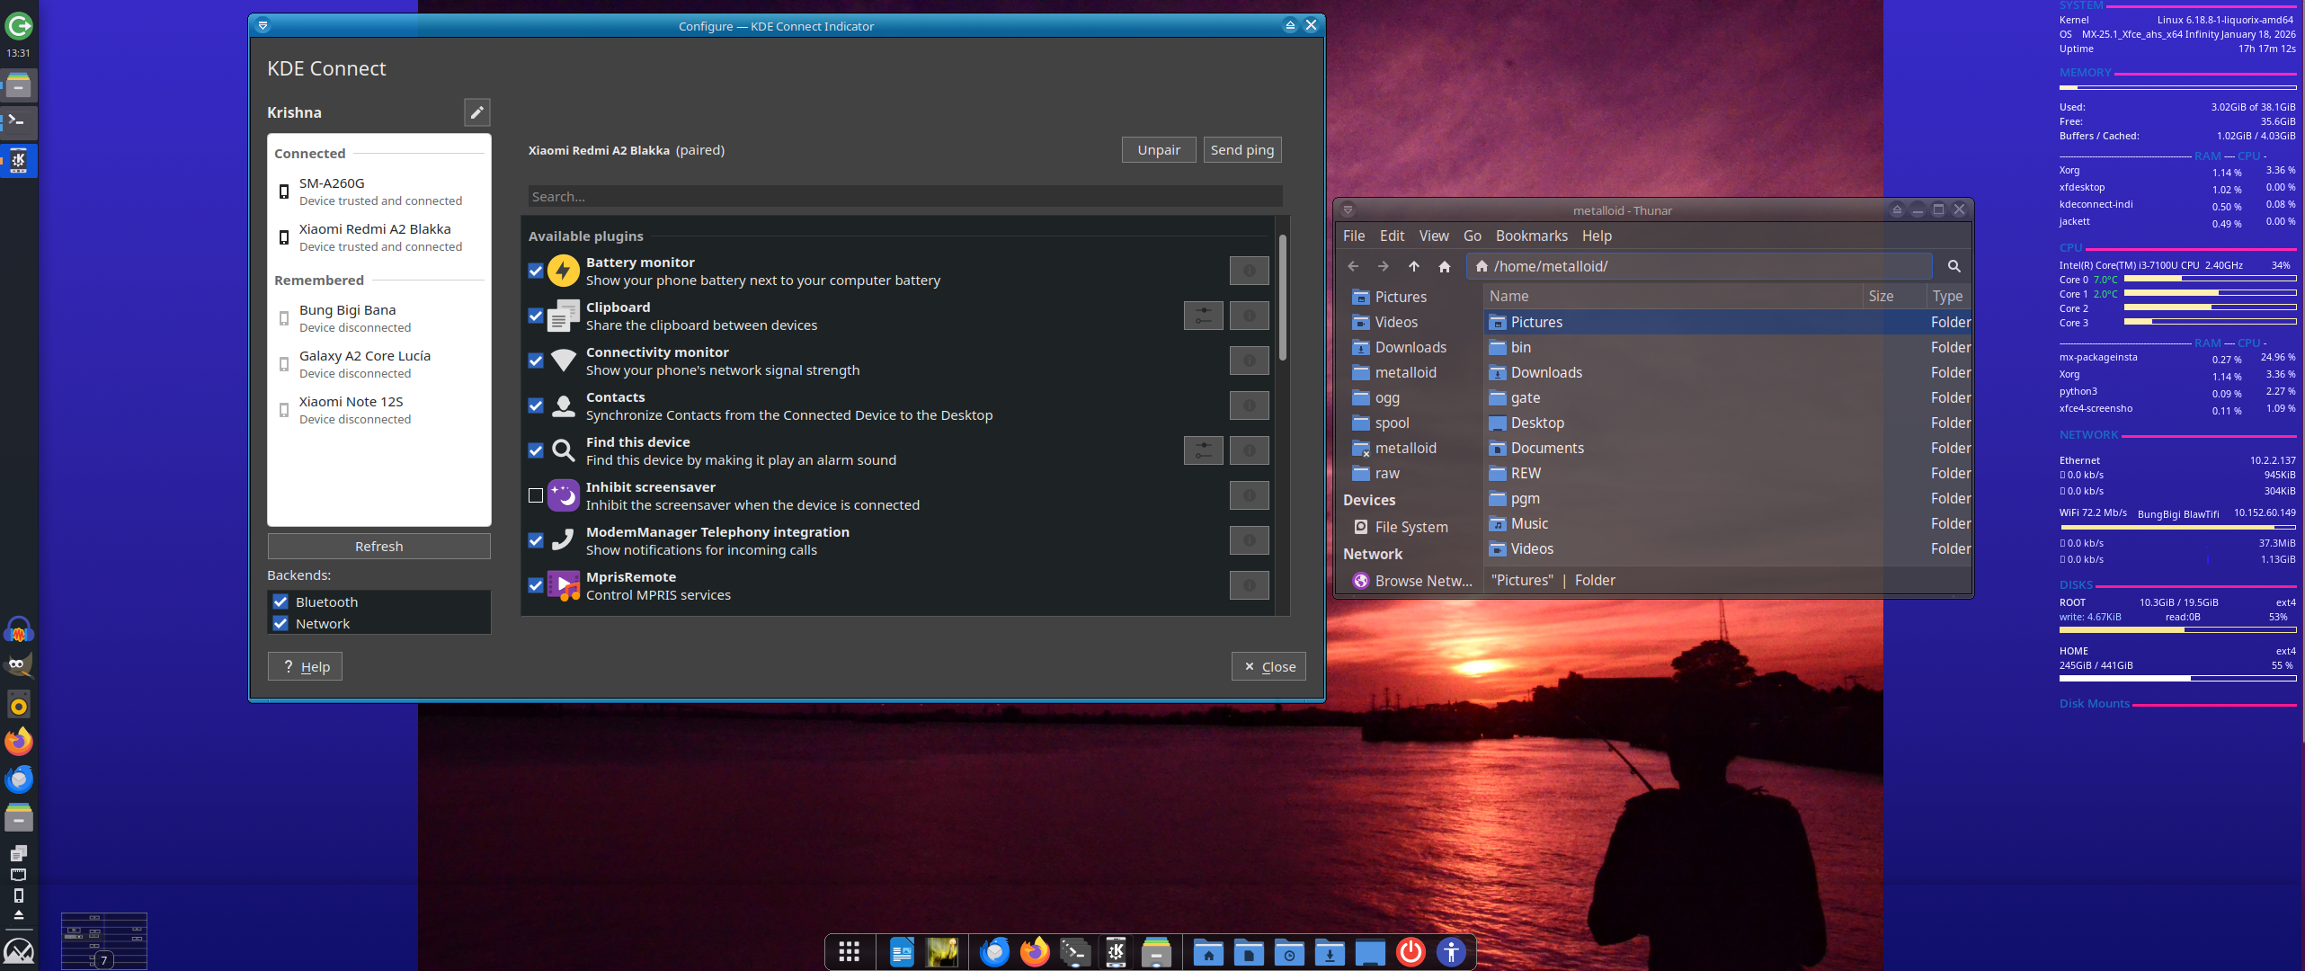The width and height of the screenshot is (2305, 971).
Task: Click the red power button in dock
Action: (1411, 952)
